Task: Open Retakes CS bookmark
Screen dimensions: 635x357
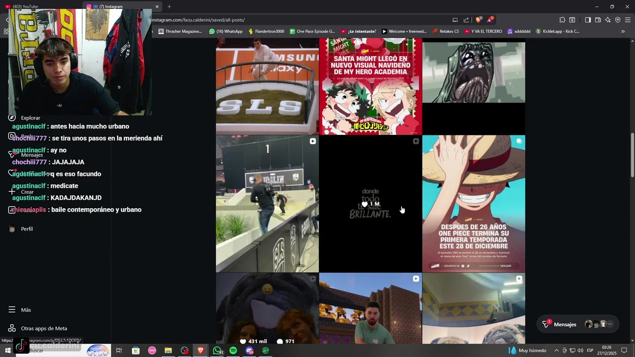Action: 445,31
